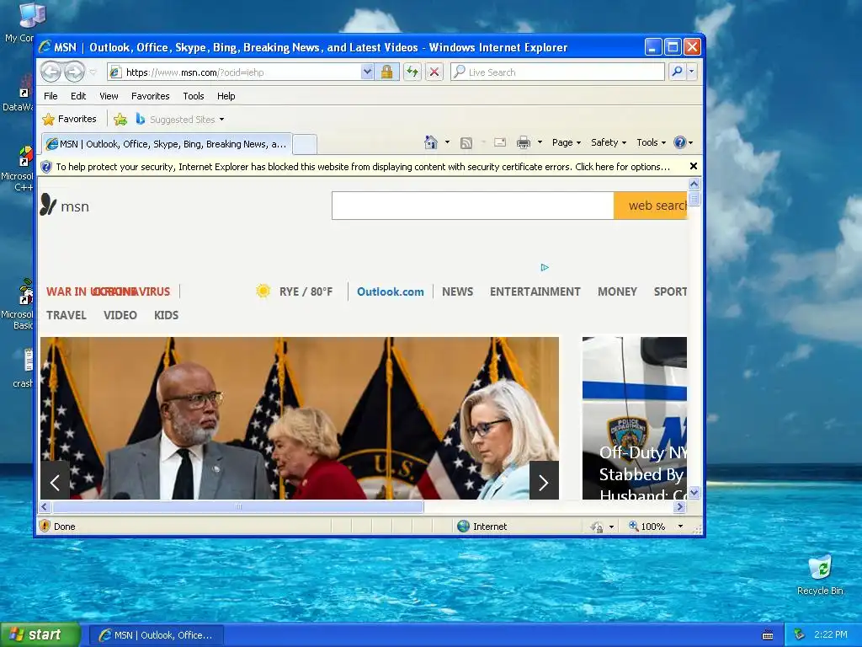Refresh the page with the green arrows

pos(412,72)
